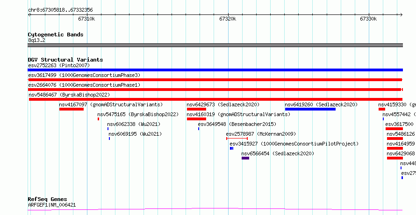The width and height of the screenshot is (416, 215).
Task: Click the red nsv4159330 variant bar
Action: [382, 109]
